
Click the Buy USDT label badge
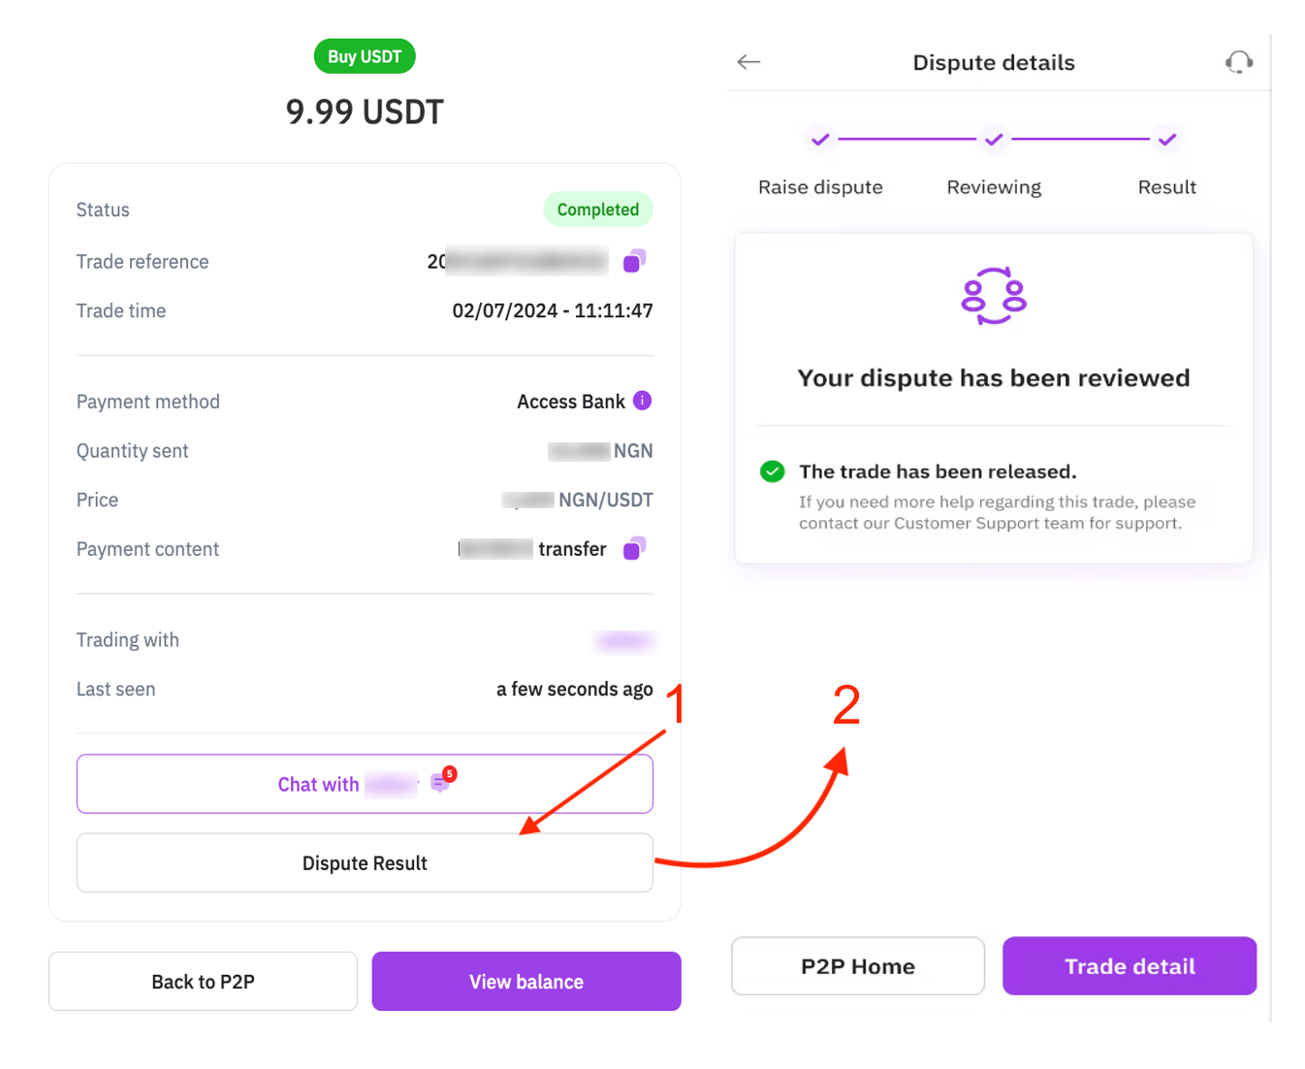[x=365, y=56]
